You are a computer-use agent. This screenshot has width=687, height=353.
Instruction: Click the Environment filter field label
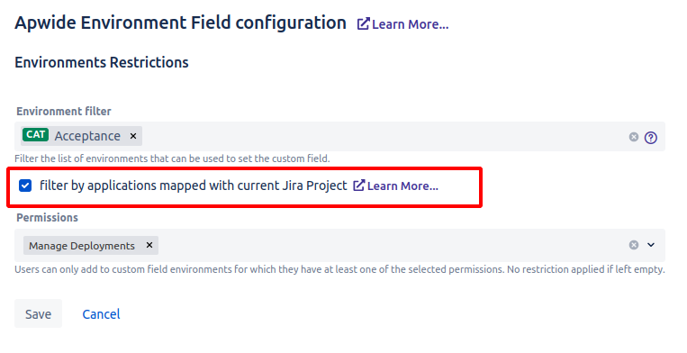[x=64, y=112]
